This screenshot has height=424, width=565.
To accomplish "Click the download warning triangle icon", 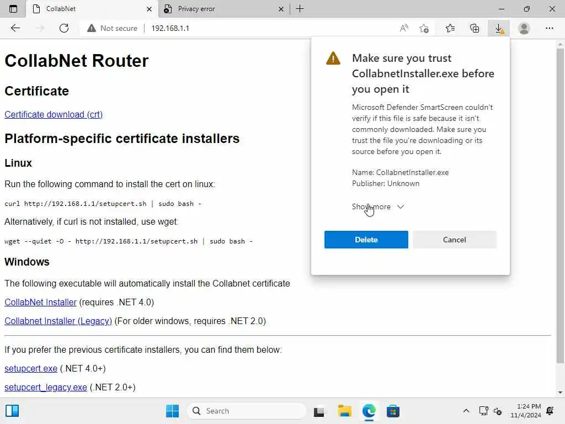I will point(333,59).
